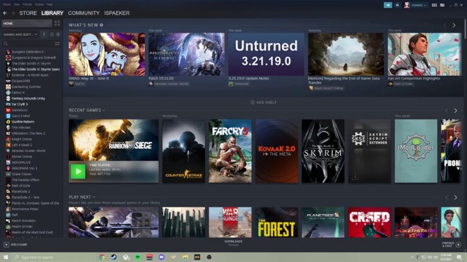Open File Explorer from the taskbar
The image size is (467, 262).
(185, 257)
